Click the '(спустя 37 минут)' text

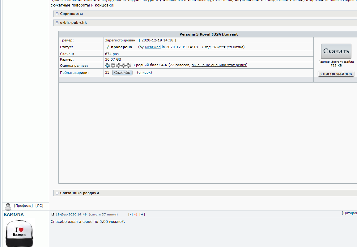103,215
